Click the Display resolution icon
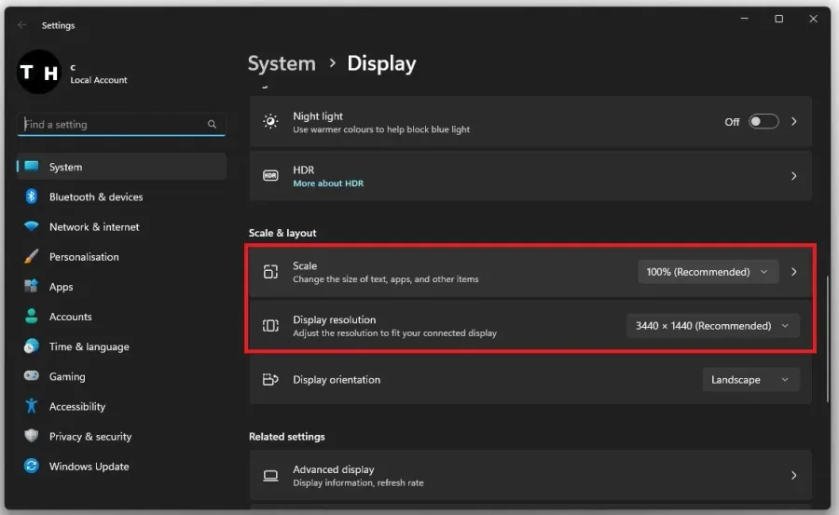 coord(270,326)
